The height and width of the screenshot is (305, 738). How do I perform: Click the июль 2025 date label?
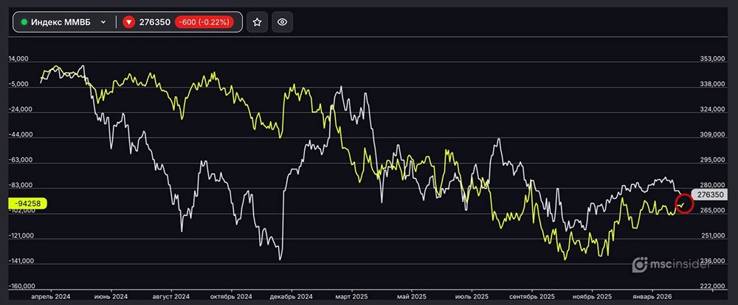pos(472,297)
